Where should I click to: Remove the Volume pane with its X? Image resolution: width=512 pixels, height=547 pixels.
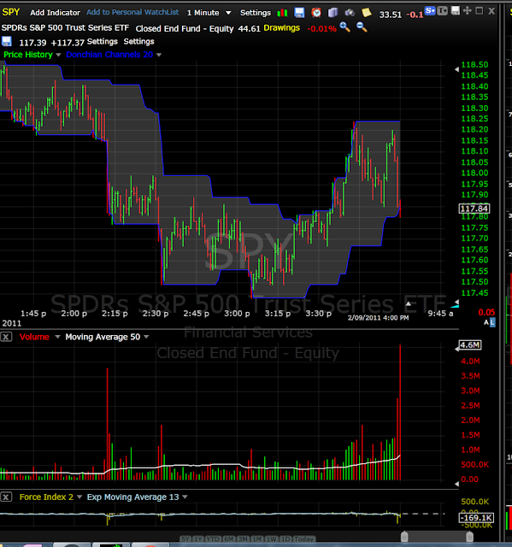[x=6, y=337]
